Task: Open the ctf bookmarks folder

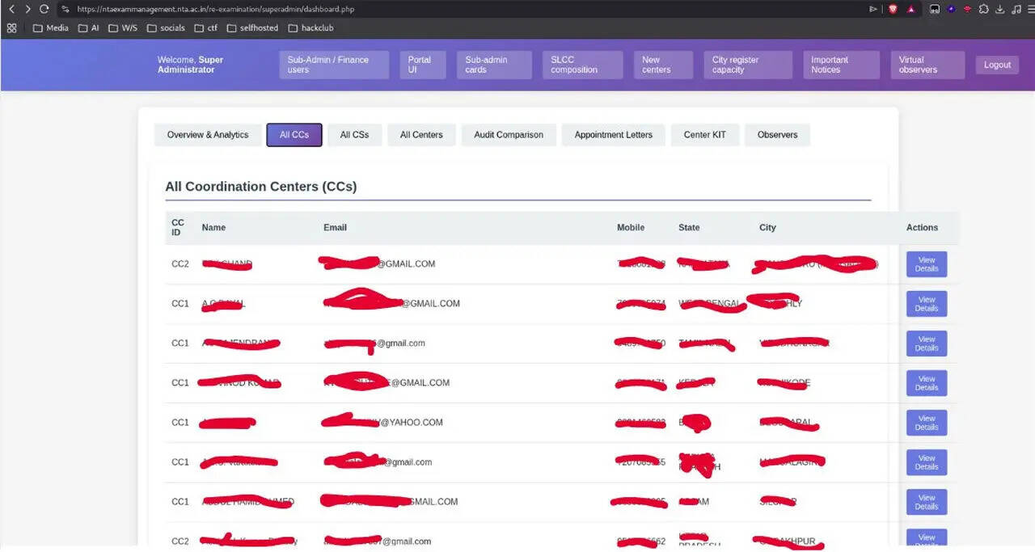Action: [206, 27]
